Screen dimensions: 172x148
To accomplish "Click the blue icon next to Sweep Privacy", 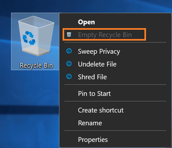I will click(69, 51).
